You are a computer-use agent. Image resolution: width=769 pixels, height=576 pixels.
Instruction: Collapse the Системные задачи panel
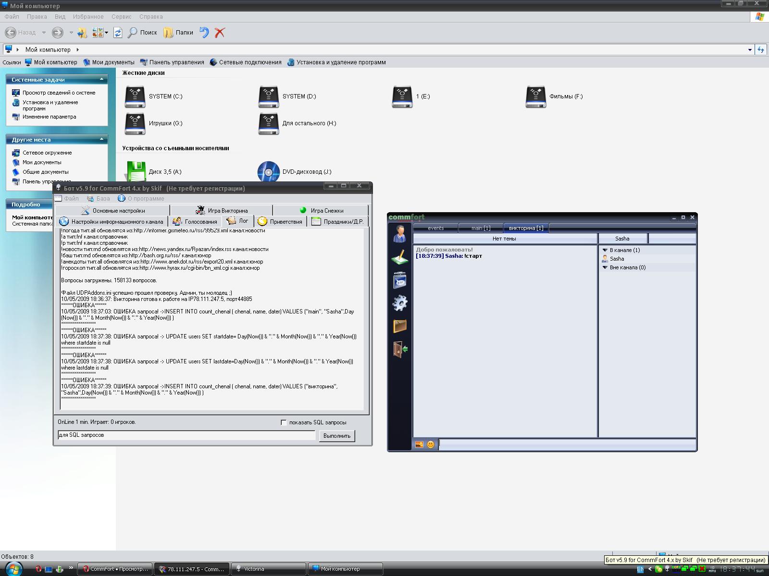coord(101,80)
